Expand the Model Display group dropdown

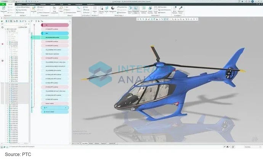(x=119, y=15)
